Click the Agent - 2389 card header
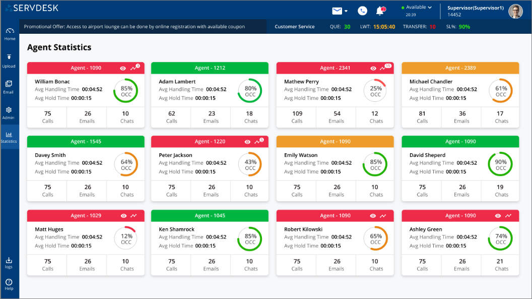Viewport: 532px width, 299px height. [x=460, y=68]
